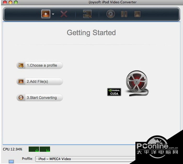Click the circular Convert toolbar icon
This screenshot has width=183, height=164.
[x=111, y=14]
